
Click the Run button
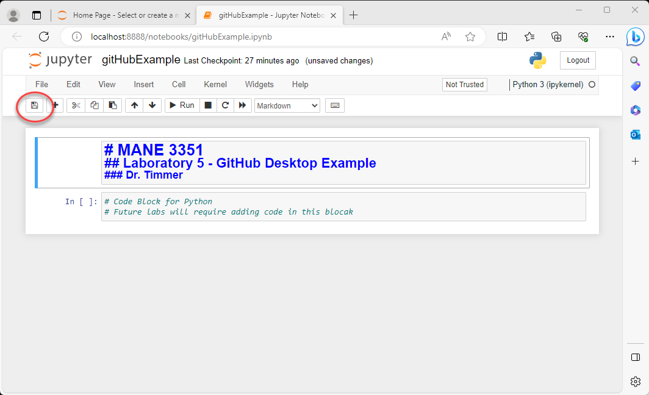click(181, 105)
